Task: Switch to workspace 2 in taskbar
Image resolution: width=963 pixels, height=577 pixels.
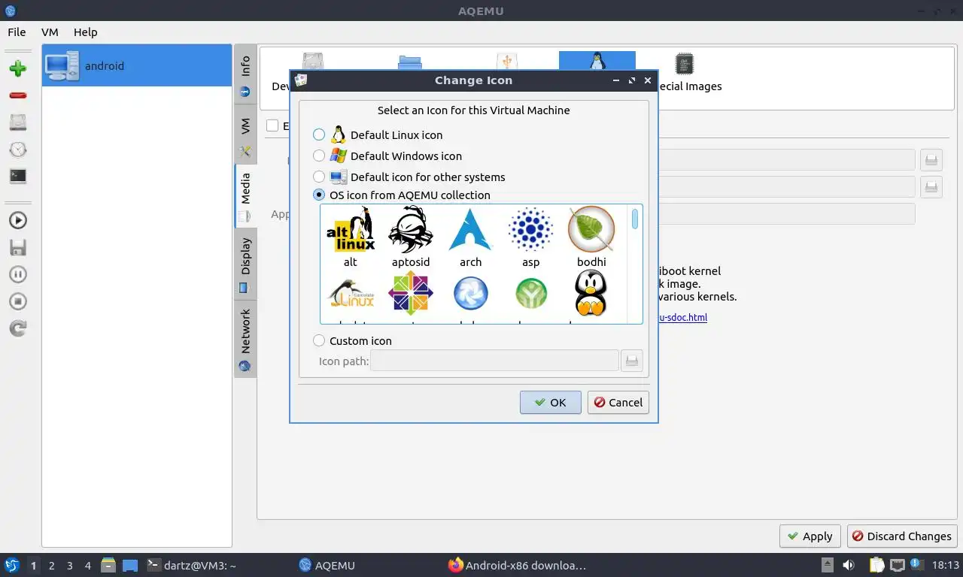Action: pos(51,565)
